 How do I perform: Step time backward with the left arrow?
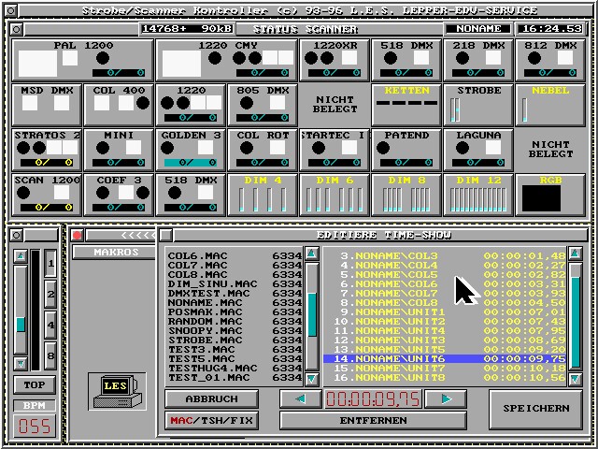pyautogui.click(x=301, y=399)
